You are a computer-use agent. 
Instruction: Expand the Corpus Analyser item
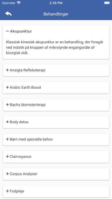(x=56, y=174)
